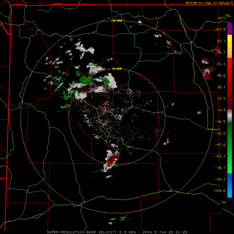Select the -32.0 scale value
The height and width of the screenshot is (234, 234).
pyautogui.click(x=220, y=133)
